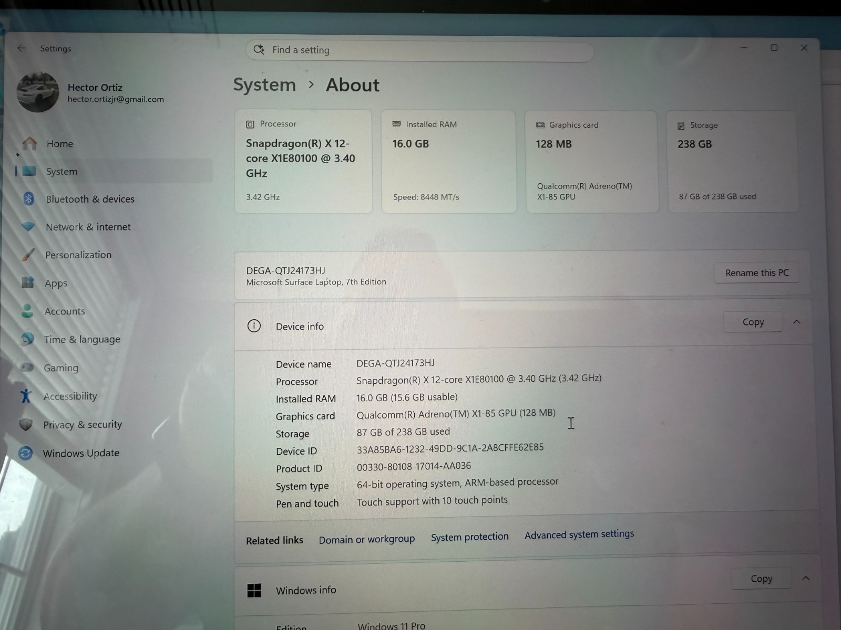This screenshot has height=630, width=841.
Task: Select the Gaming controller icon
Action: tap(27, 367)
